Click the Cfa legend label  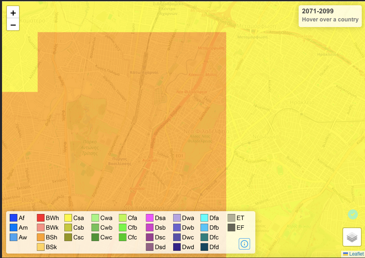132,218
